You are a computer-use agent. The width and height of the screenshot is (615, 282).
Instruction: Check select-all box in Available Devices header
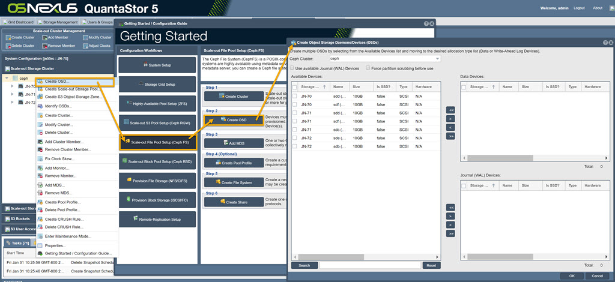point(295,87)
